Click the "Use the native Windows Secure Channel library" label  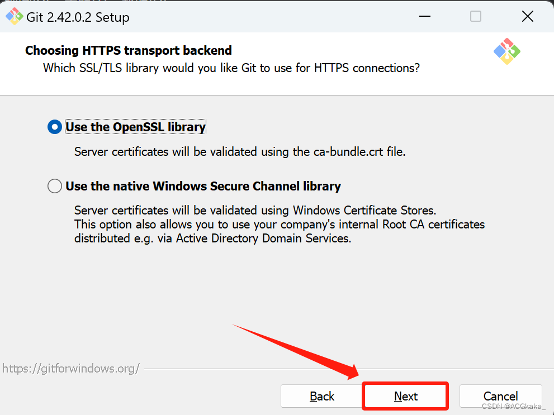pos(203,186)
